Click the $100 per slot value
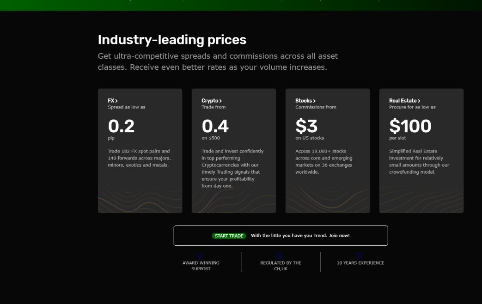Screen dimensions: 482x304 coord(410,126)
